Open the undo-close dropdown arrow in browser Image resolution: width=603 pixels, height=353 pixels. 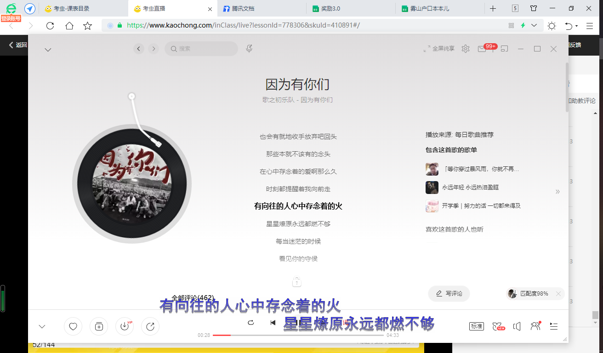click(x=576, y=26)
